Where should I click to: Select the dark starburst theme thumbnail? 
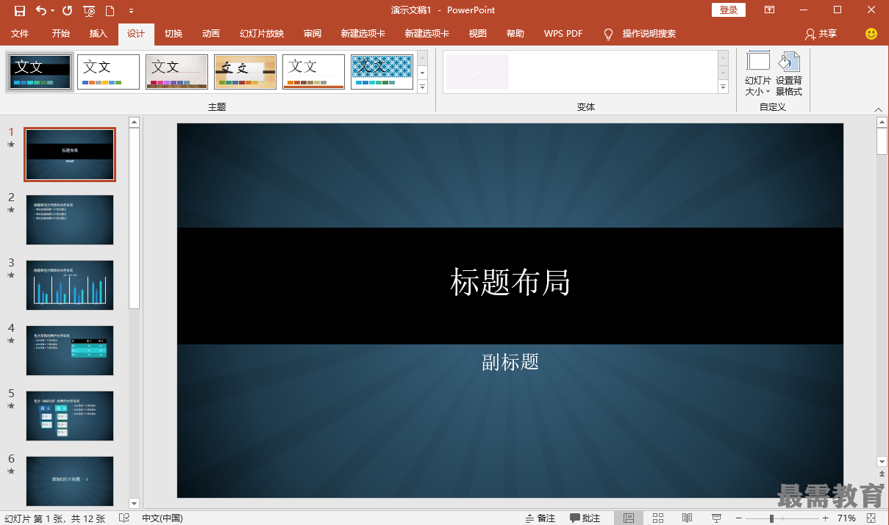click(40, 72)
